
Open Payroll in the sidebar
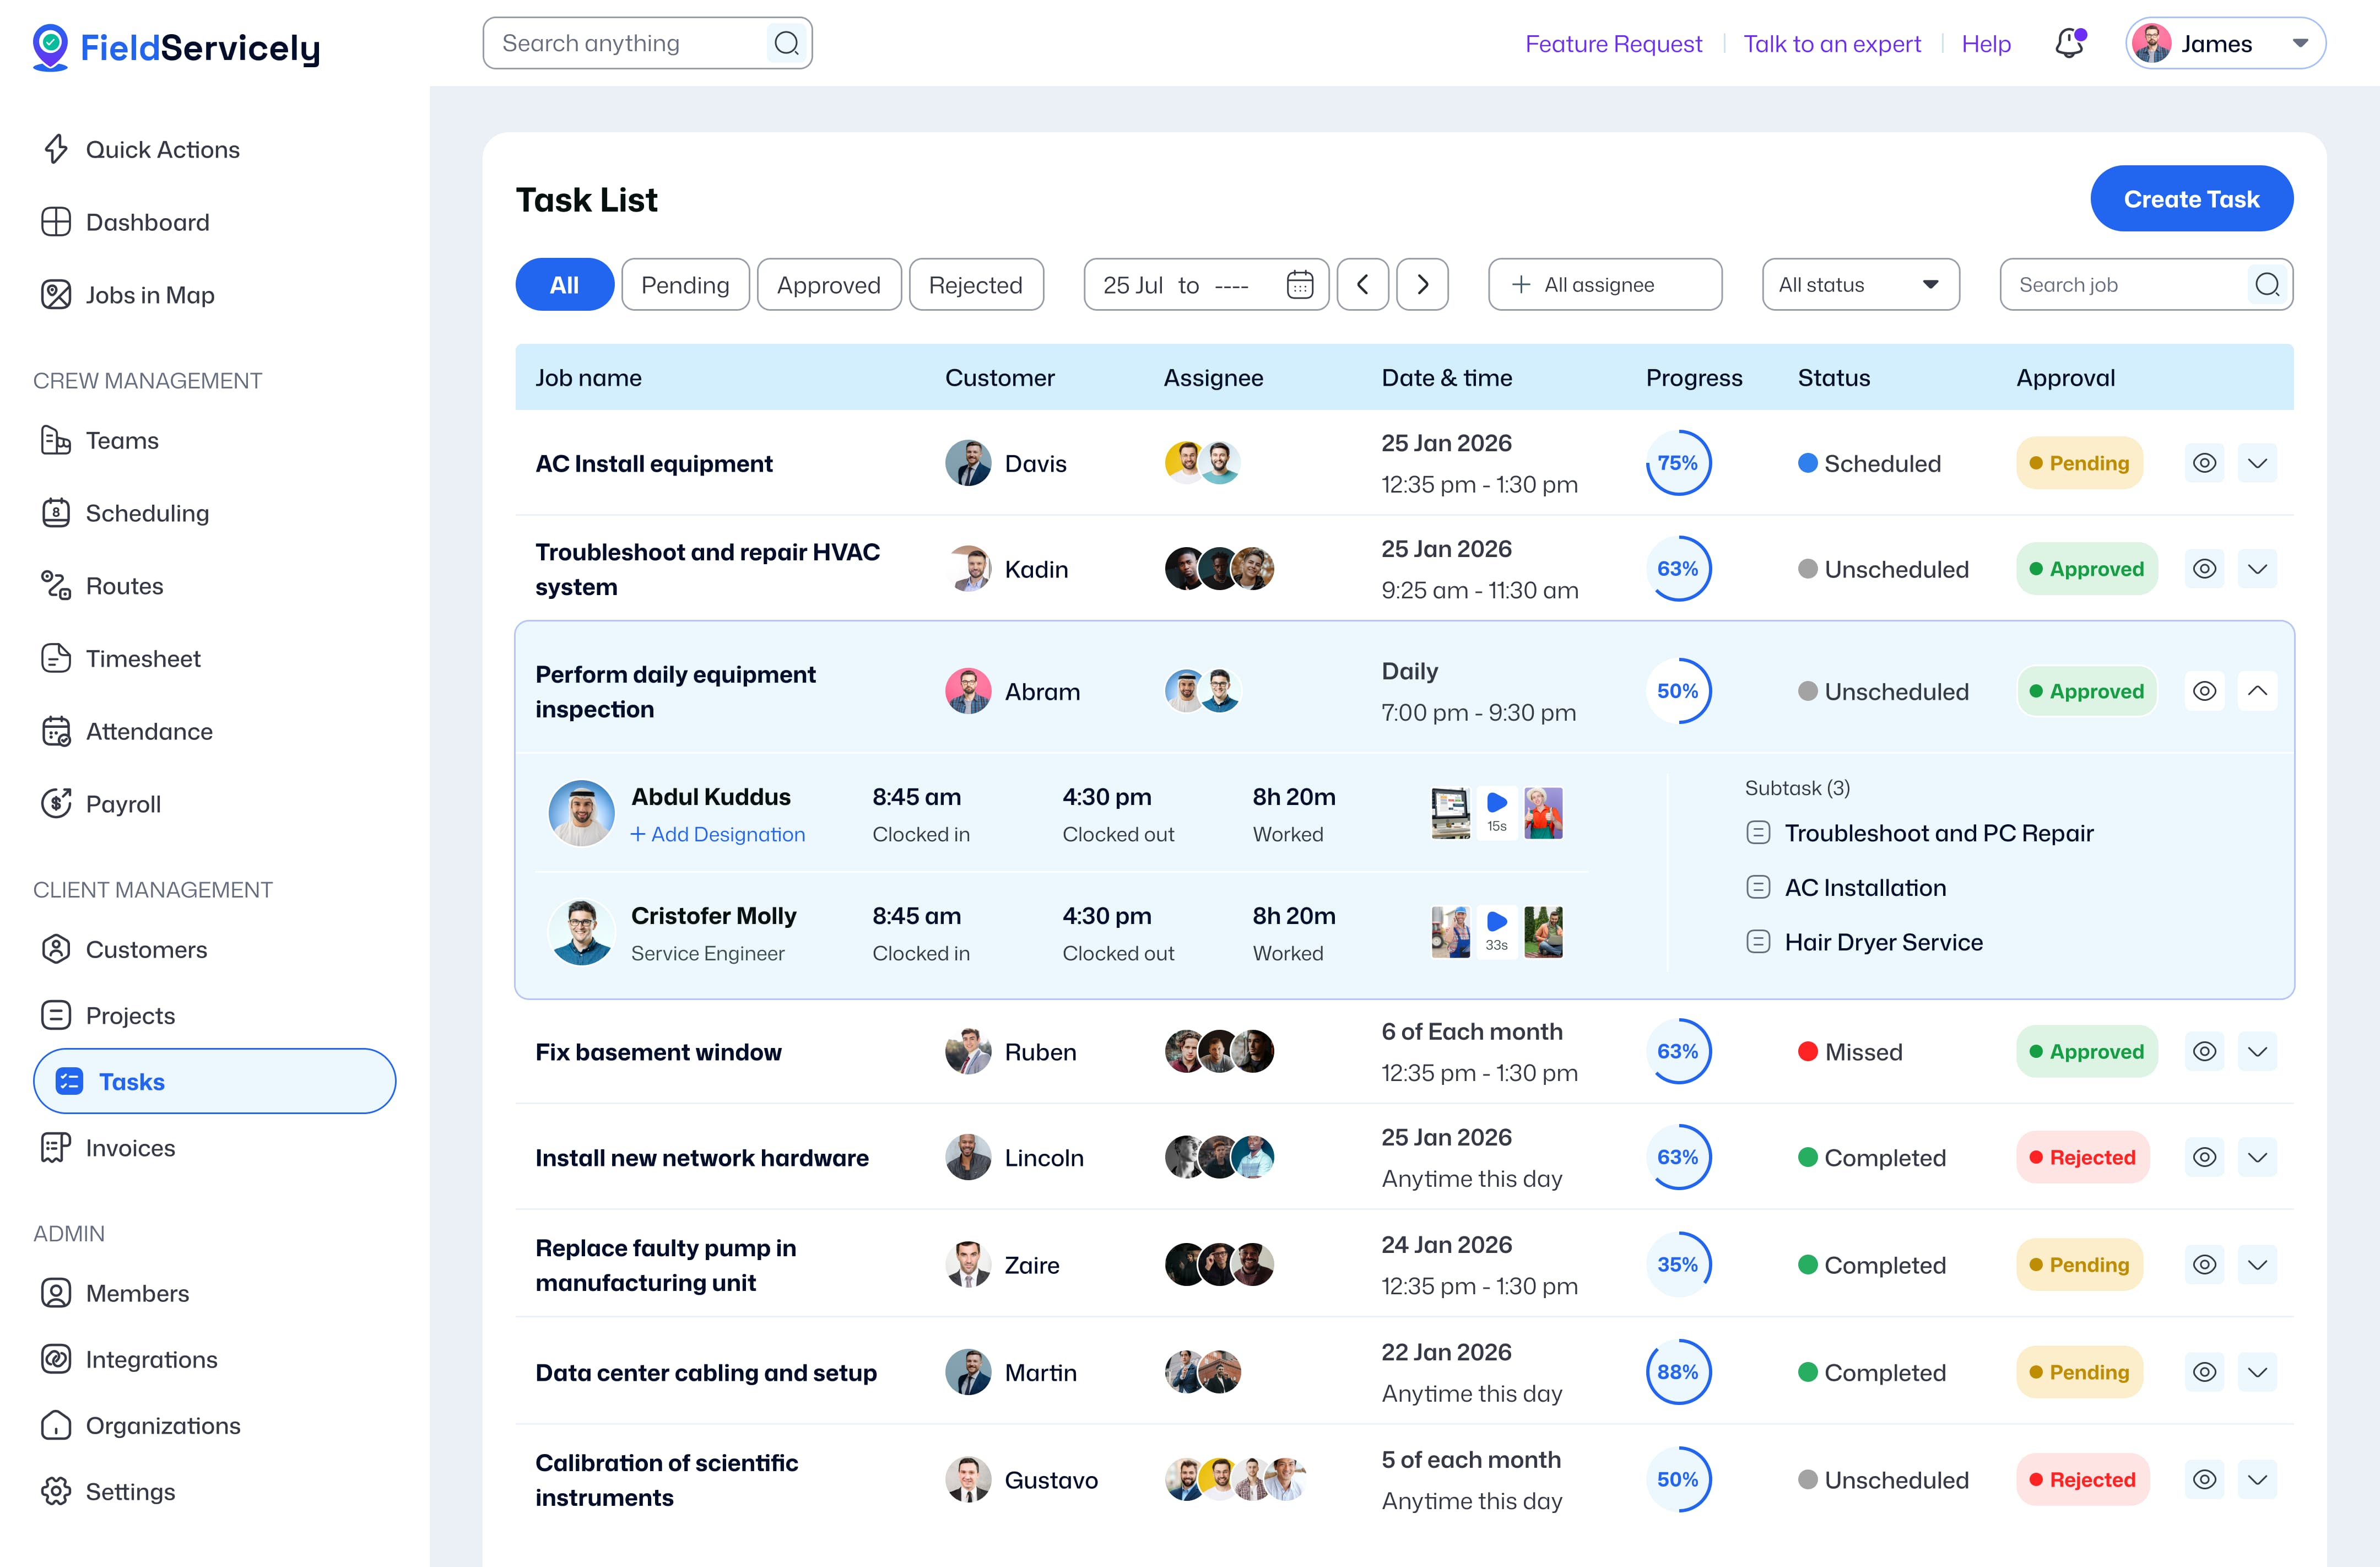coord(123,804)
